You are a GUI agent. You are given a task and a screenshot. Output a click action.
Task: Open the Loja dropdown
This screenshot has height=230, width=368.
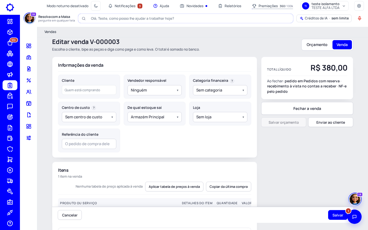(220, 117)
